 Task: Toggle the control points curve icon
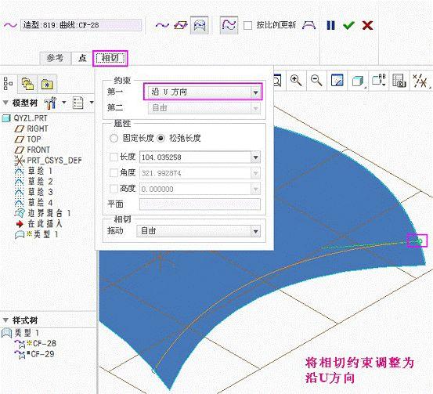point(229,25)
